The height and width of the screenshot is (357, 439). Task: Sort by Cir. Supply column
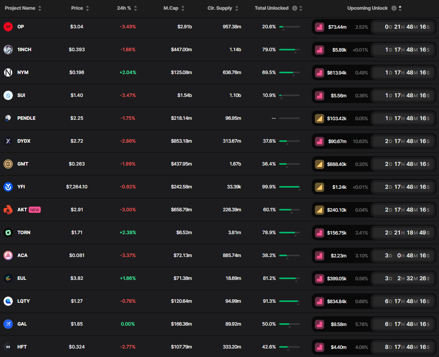(x=237, y=9)
